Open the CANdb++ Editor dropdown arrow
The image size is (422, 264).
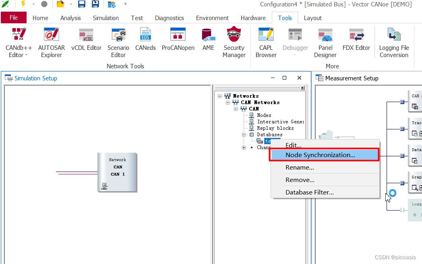point(27,55)
